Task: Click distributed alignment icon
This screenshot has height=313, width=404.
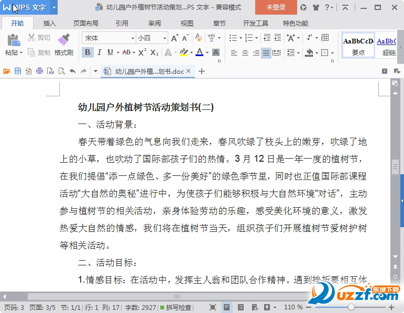Action: tap(277, 53)
